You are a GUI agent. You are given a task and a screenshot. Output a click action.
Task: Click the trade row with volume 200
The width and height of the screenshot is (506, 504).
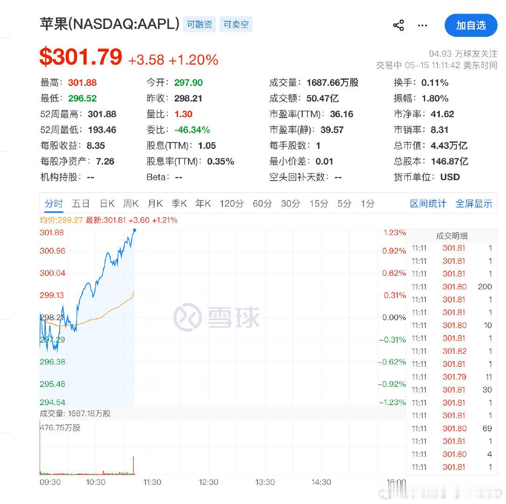coord(451,287)
